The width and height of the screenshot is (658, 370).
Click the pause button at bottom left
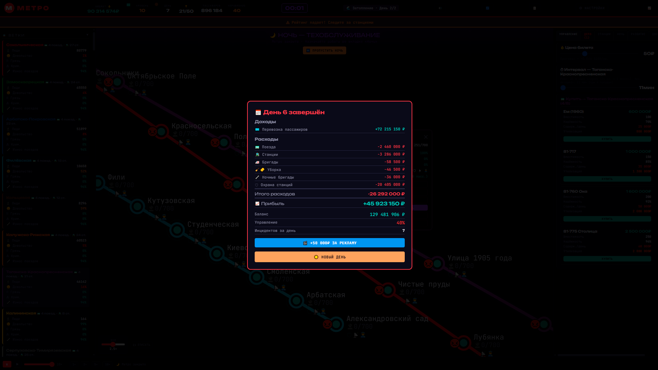7,364
